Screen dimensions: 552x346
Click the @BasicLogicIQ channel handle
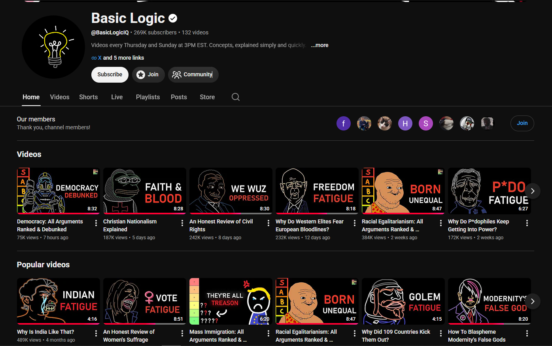point(110,32)
